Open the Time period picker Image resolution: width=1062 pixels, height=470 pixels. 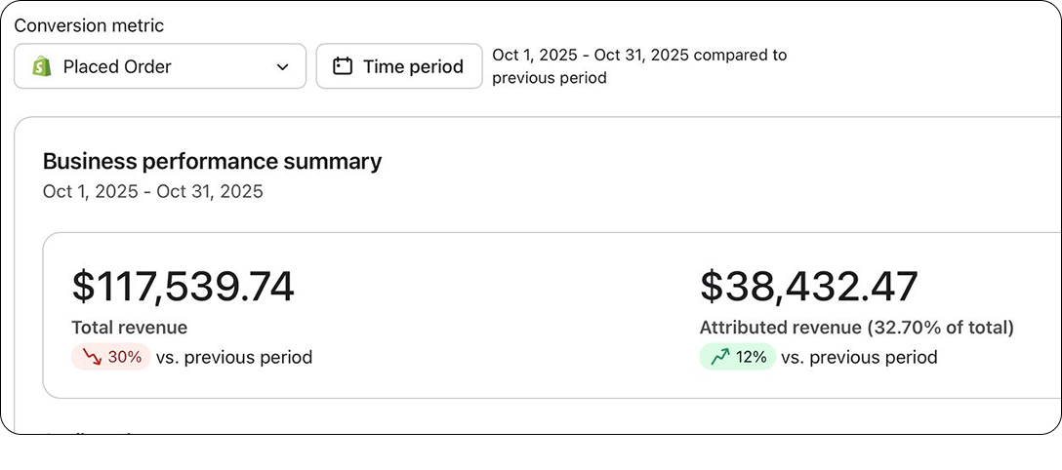[399, 66]
